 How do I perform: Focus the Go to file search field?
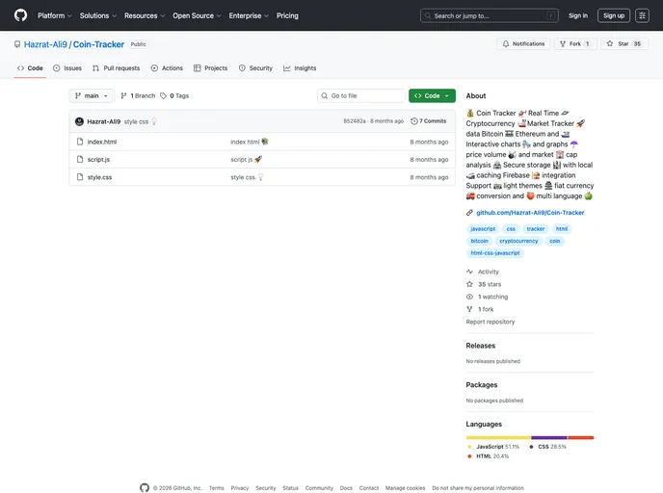coord(364,96)
